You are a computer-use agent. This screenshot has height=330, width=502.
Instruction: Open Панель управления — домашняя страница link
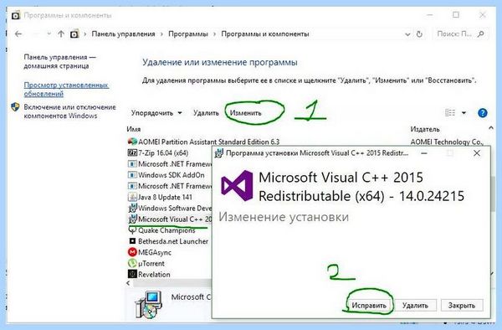tap(59, 61)
